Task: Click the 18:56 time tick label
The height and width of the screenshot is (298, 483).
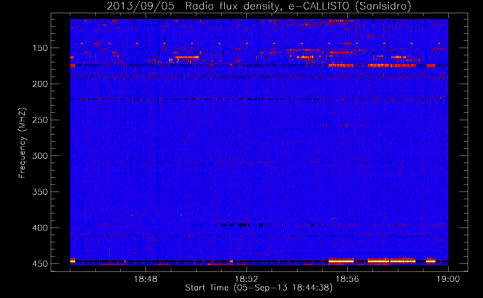Action: pos(347,279)
